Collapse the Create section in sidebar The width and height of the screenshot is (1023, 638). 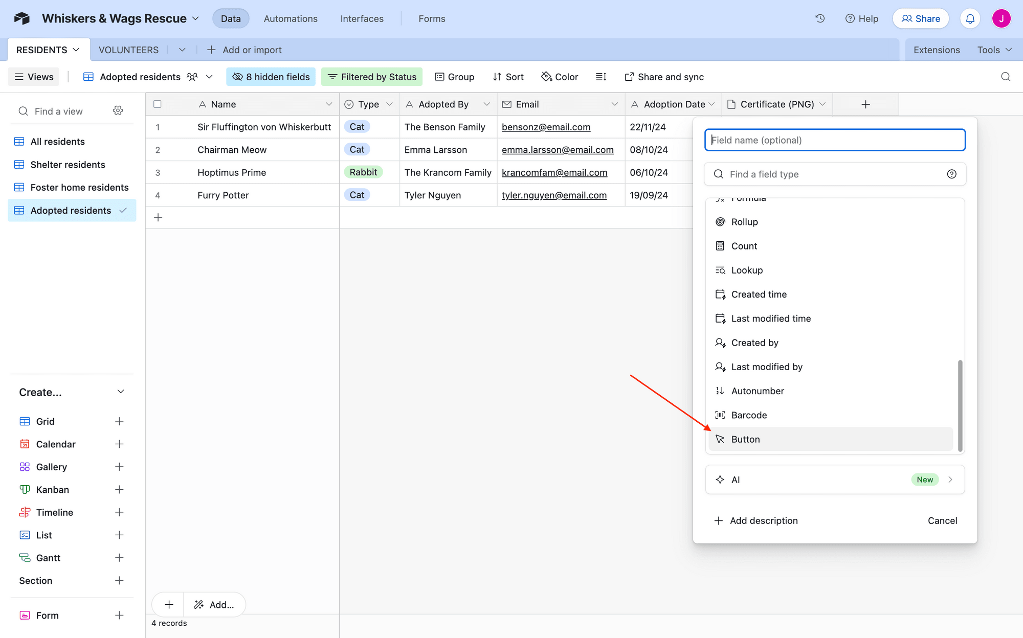(x=121, y=392)
